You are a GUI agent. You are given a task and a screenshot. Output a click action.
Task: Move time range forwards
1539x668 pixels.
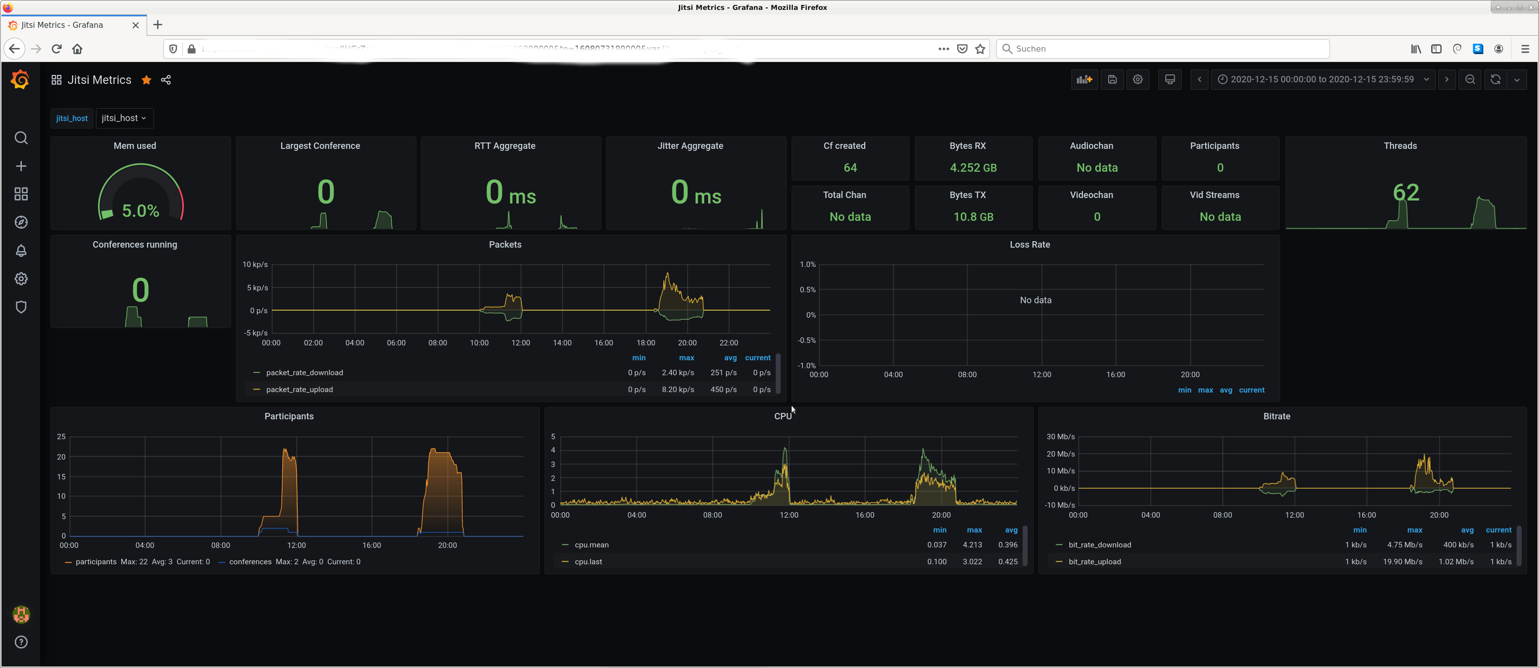click(x=1447, y=79)
